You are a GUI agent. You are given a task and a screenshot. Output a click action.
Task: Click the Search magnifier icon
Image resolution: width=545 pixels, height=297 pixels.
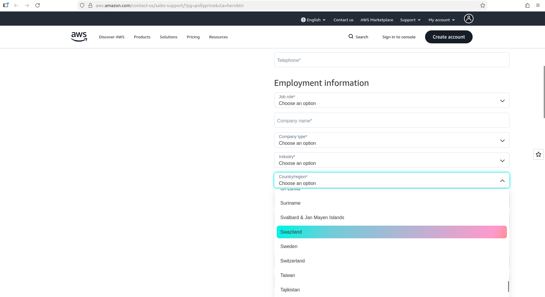(x=351, y=37)
